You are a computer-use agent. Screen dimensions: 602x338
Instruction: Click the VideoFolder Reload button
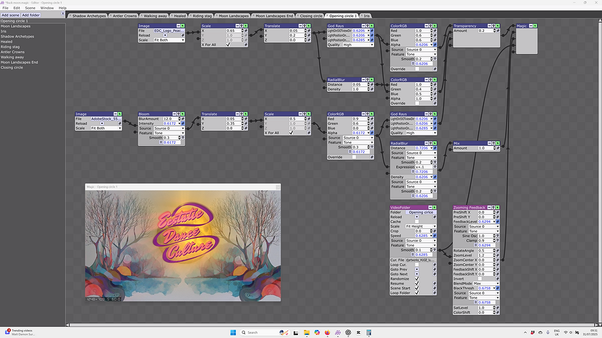[x=416, y=217]
